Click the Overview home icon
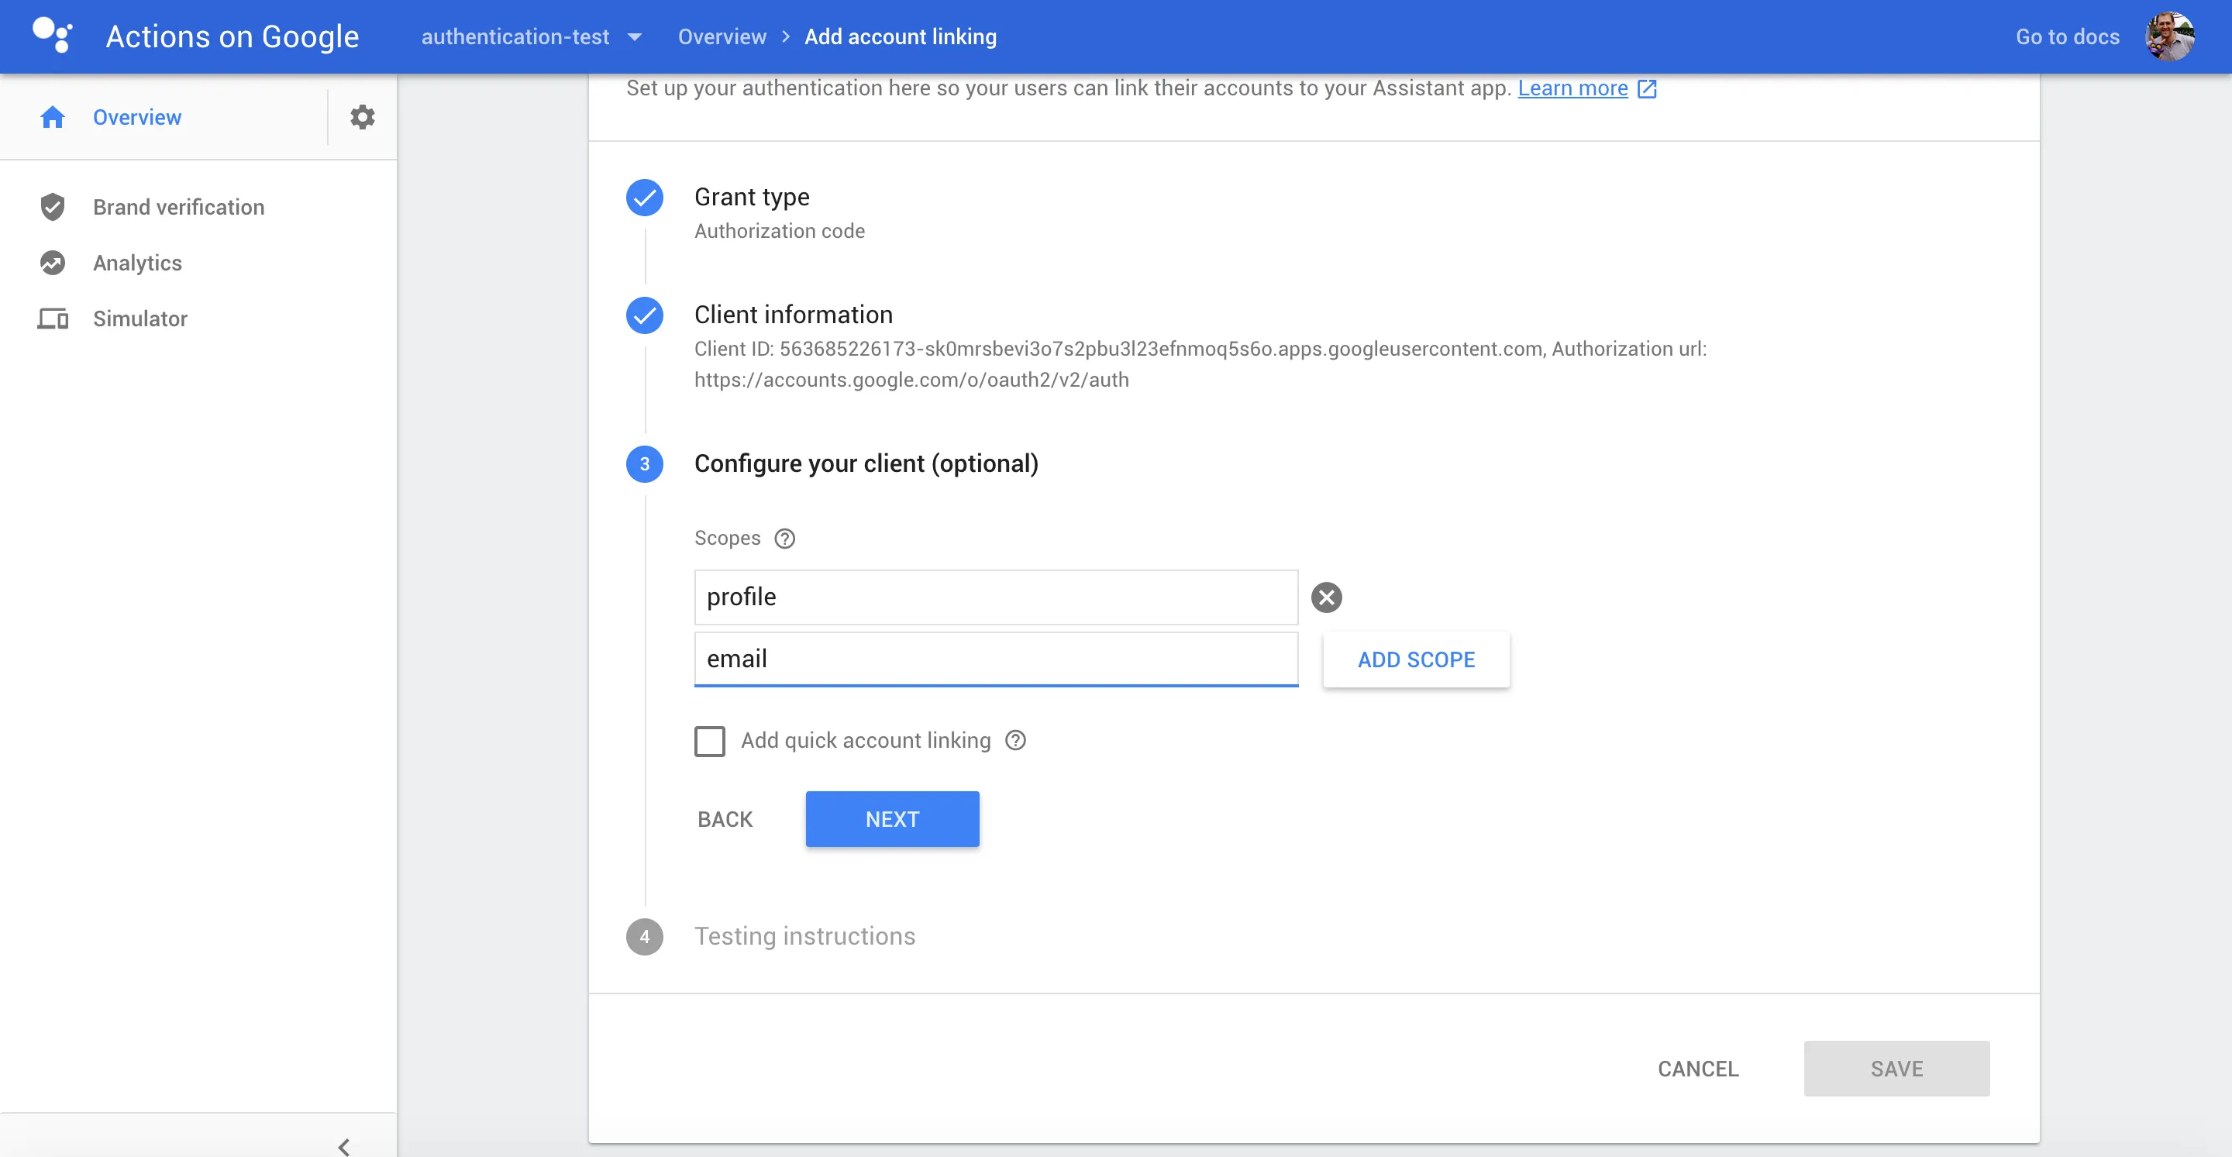This screenshot has height=1157, width=2232. (x=53, y=117)
